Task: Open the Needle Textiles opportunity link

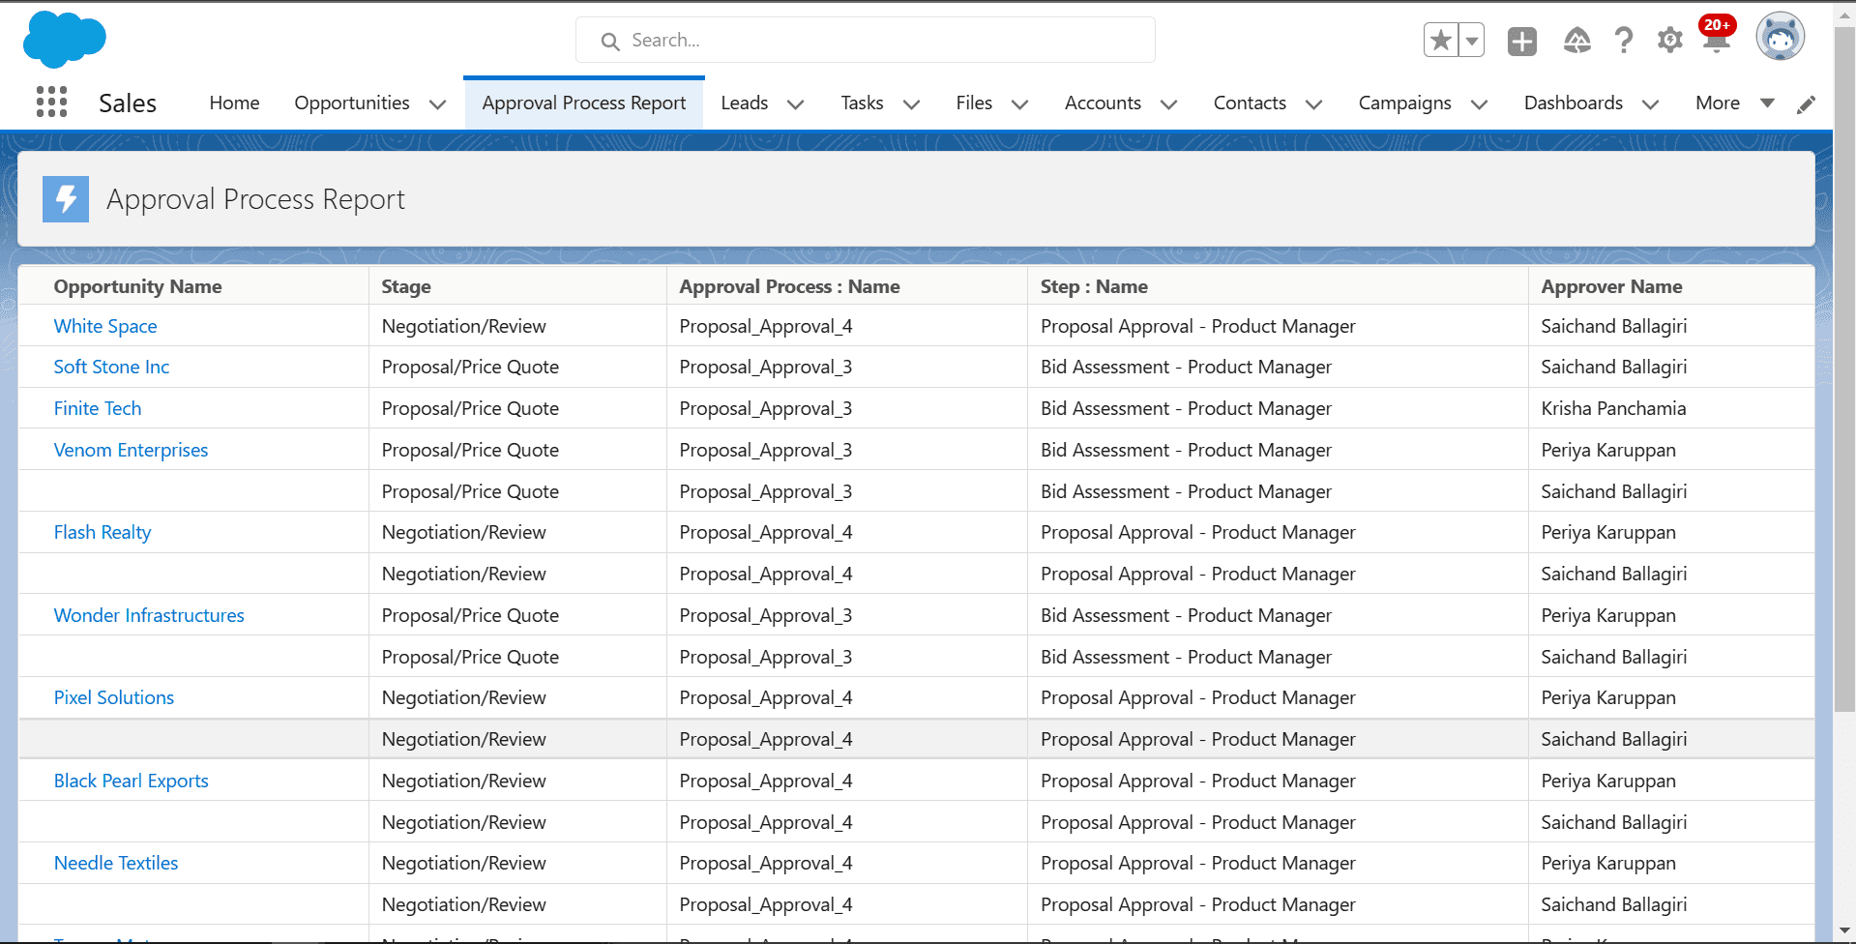Action: tap(116, 863)
